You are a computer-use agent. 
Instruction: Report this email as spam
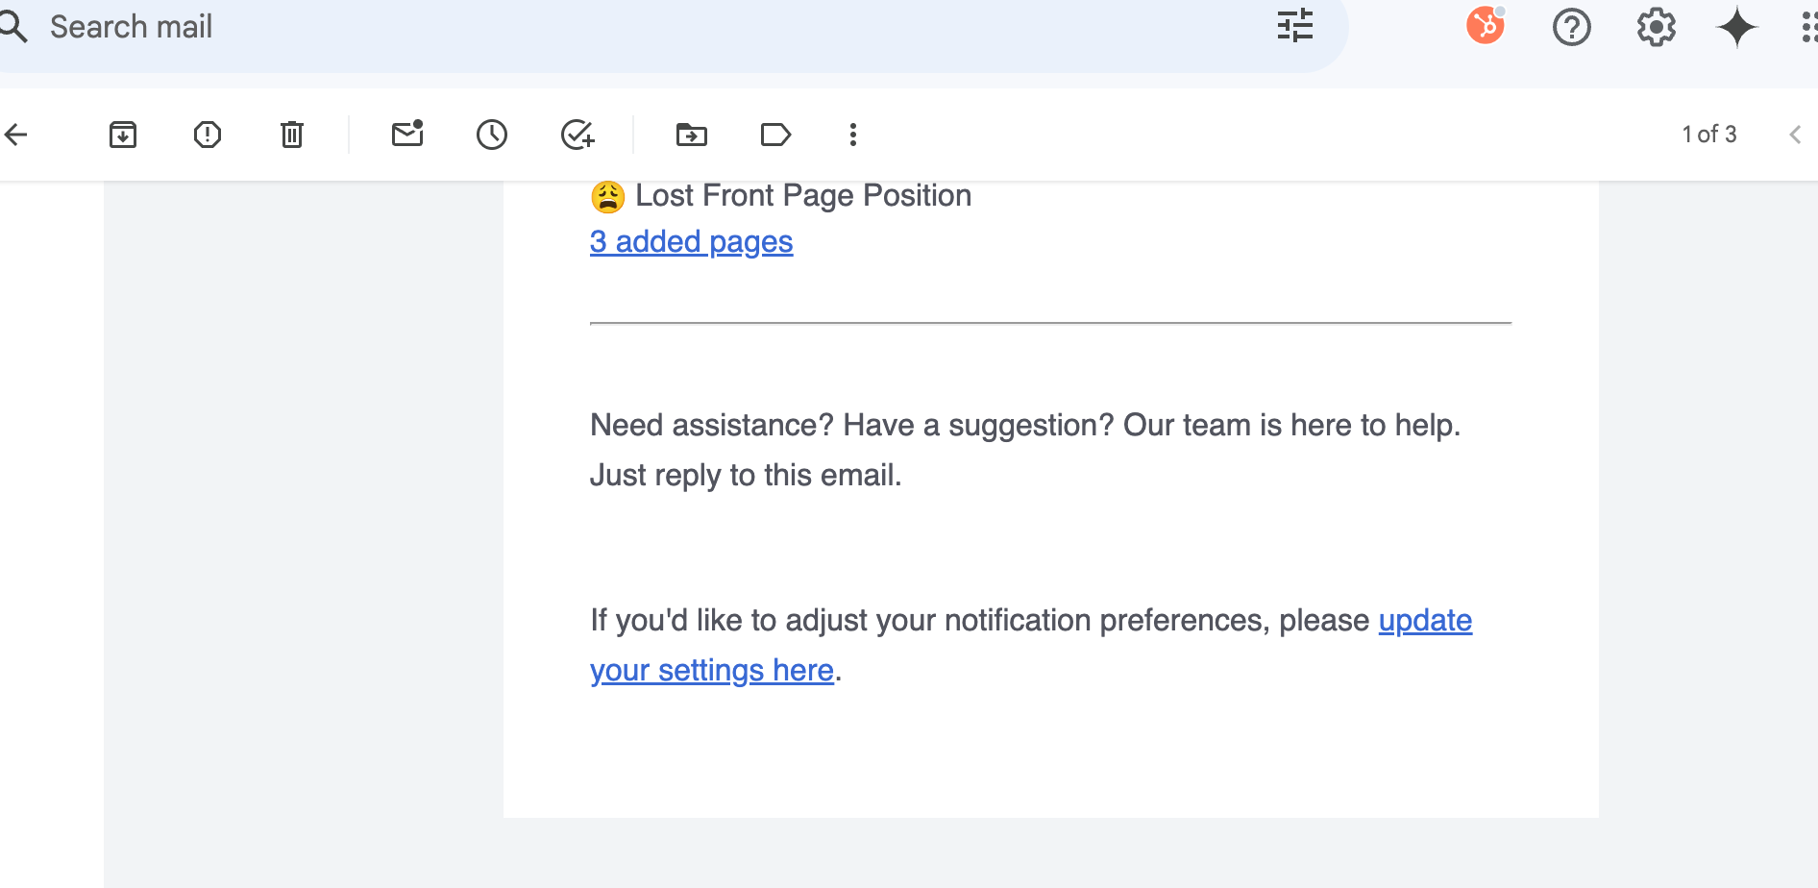pyautogui.click(x=208, y=135)
